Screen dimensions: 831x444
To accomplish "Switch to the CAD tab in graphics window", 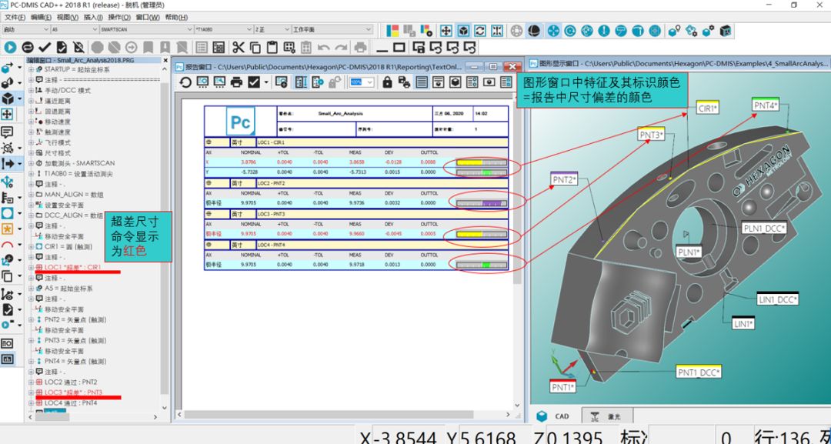I will (x=555, y=416).
